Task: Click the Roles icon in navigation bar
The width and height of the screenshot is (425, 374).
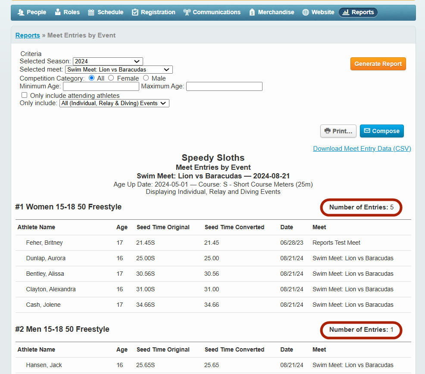Action: pyautogui.click(x=58, y=12)
